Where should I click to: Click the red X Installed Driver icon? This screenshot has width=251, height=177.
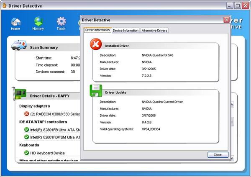(x=96, y=44)
